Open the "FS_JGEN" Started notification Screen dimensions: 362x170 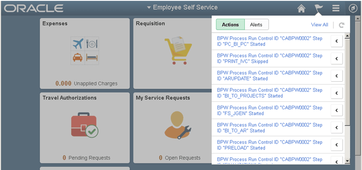tap(269, 111)
